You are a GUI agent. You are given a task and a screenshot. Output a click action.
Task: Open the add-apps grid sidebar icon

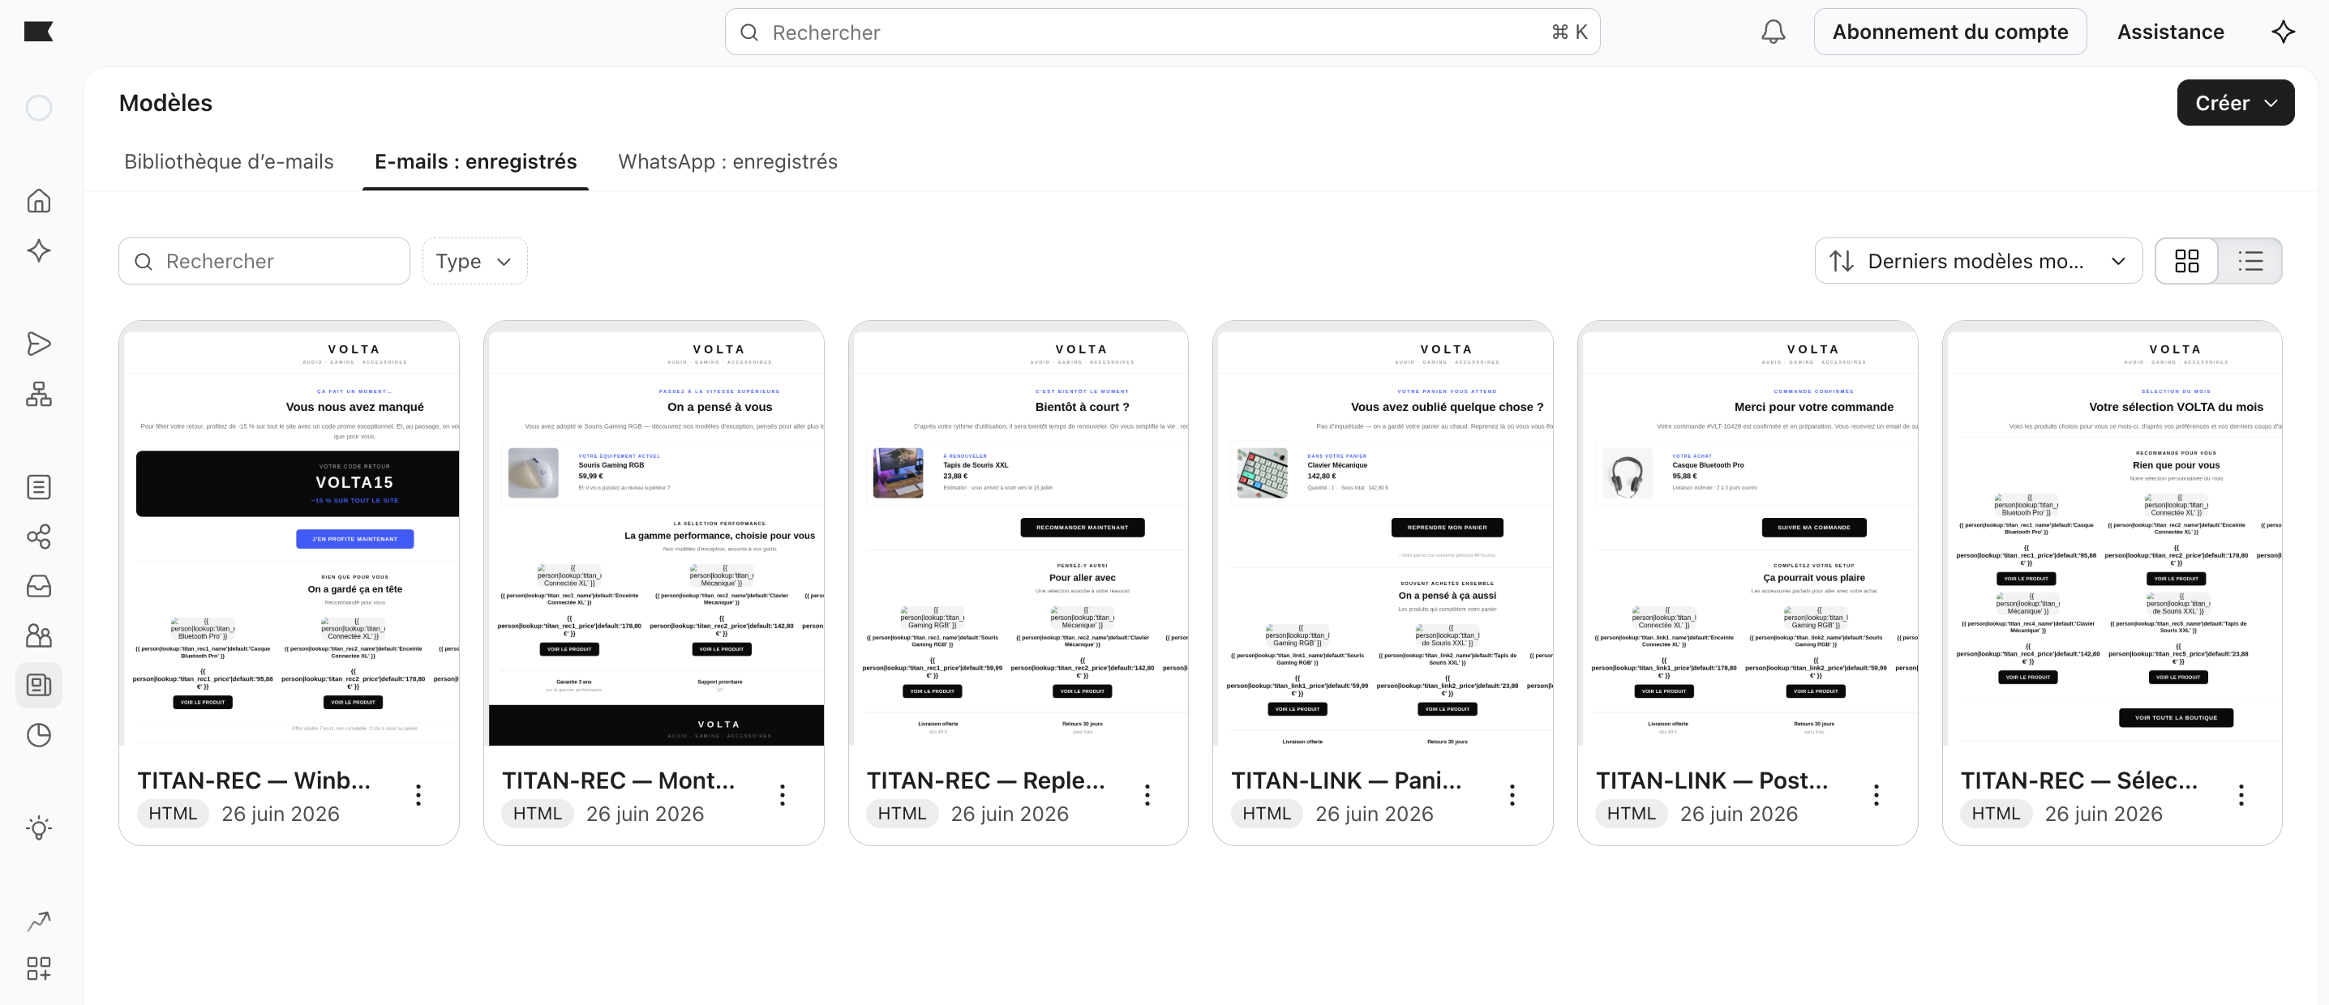(39, 969)
